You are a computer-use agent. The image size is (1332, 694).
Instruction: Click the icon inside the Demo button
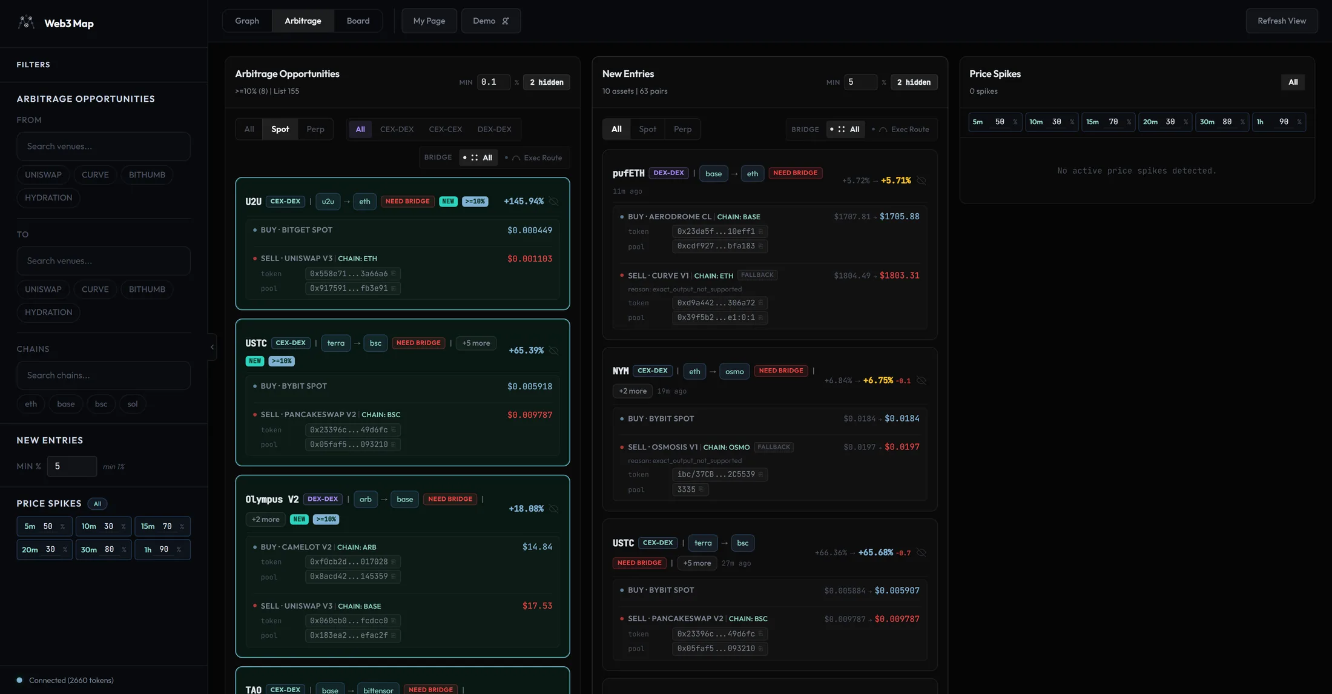(x=506, y=21)
